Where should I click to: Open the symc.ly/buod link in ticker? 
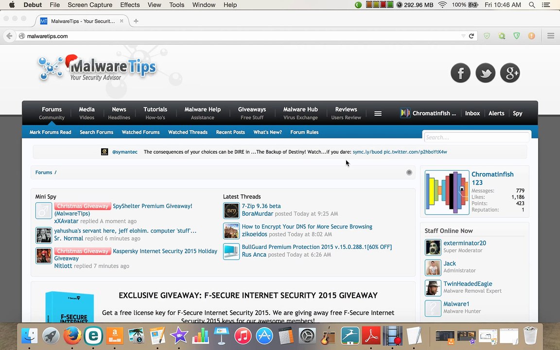tap(367, 152)
